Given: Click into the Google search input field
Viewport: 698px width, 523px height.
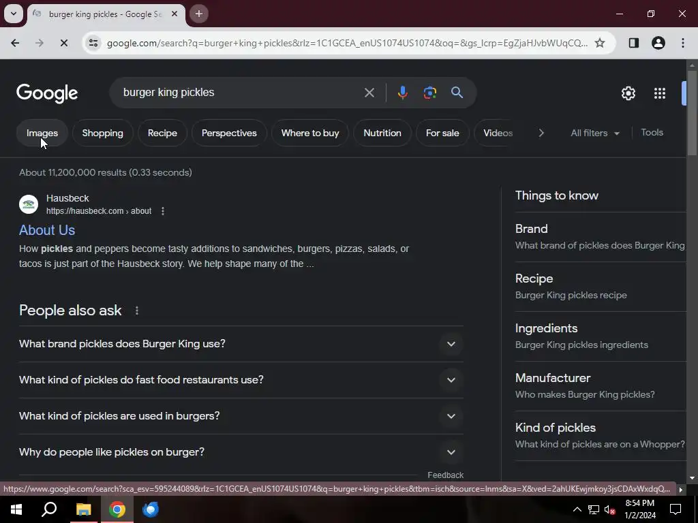Looking at the screenshot, I should pyautogui.click(x=241, y=93).
